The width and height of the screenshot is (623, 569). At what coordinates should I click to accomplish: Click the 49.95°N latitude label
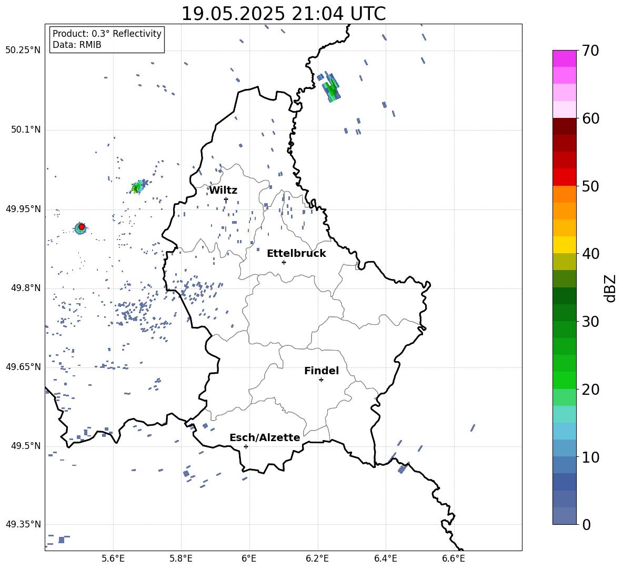click(23, 209)
